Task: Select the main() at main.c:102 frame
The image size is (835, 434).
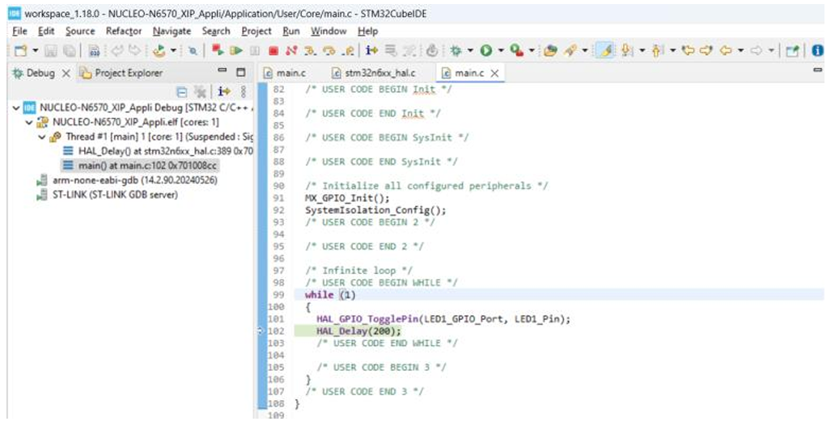Action: coord(140,166)
